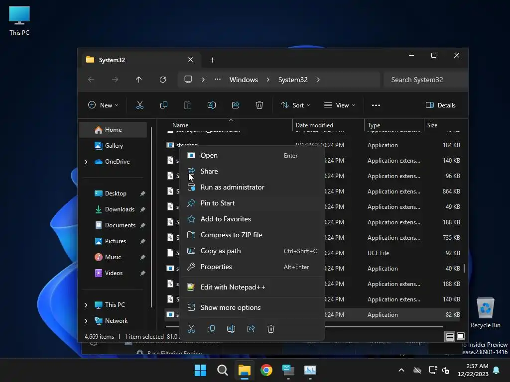This screenshot has width=510, height=382.
Task: Open Gallery in the navigation pane
Action: coord(113,146)
